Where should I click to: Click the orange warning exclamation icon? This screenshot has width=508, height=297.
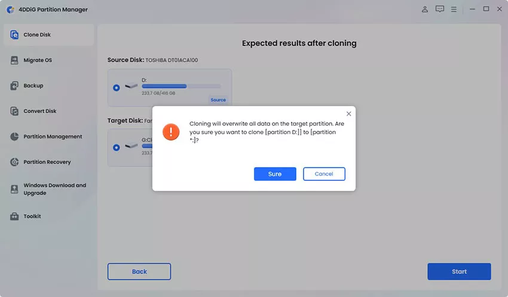click(171, 132)
